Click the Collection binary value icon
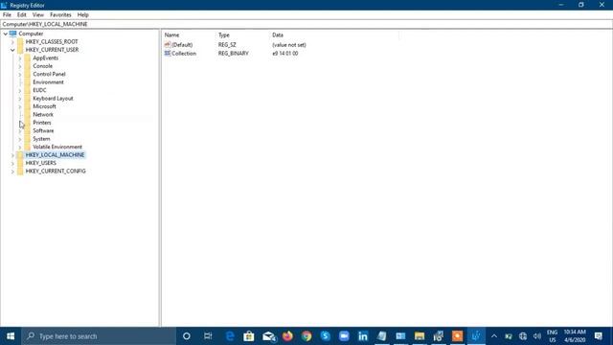 point(168,54)
